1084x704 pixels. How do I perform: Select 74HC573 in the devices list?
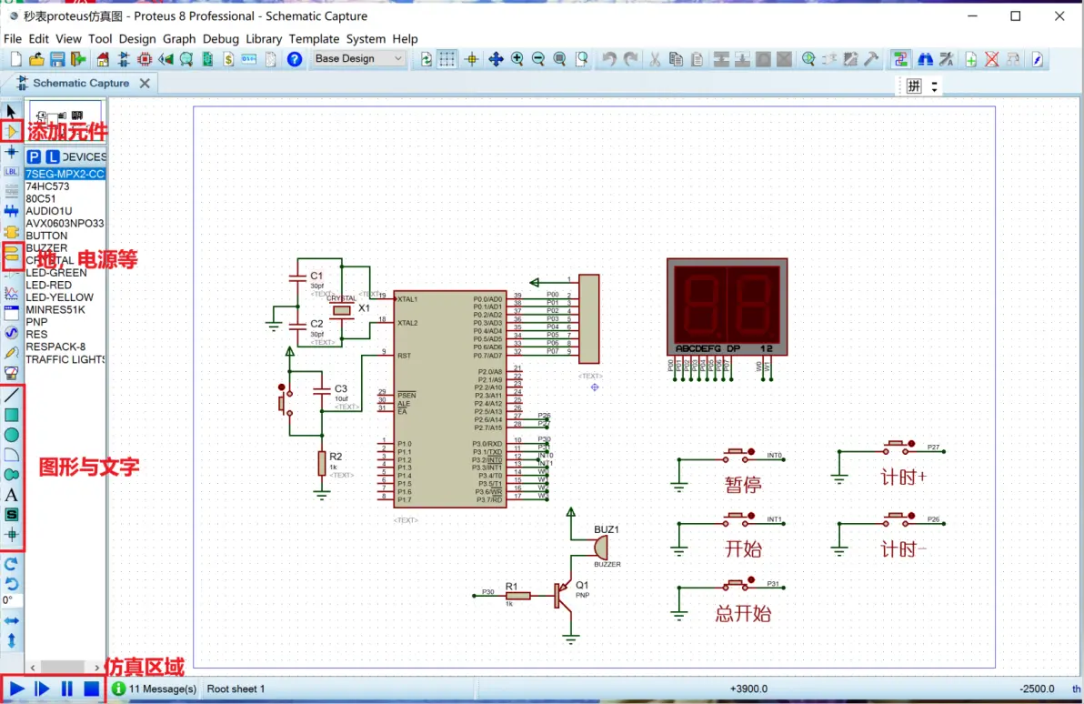[x=47, y=186]
